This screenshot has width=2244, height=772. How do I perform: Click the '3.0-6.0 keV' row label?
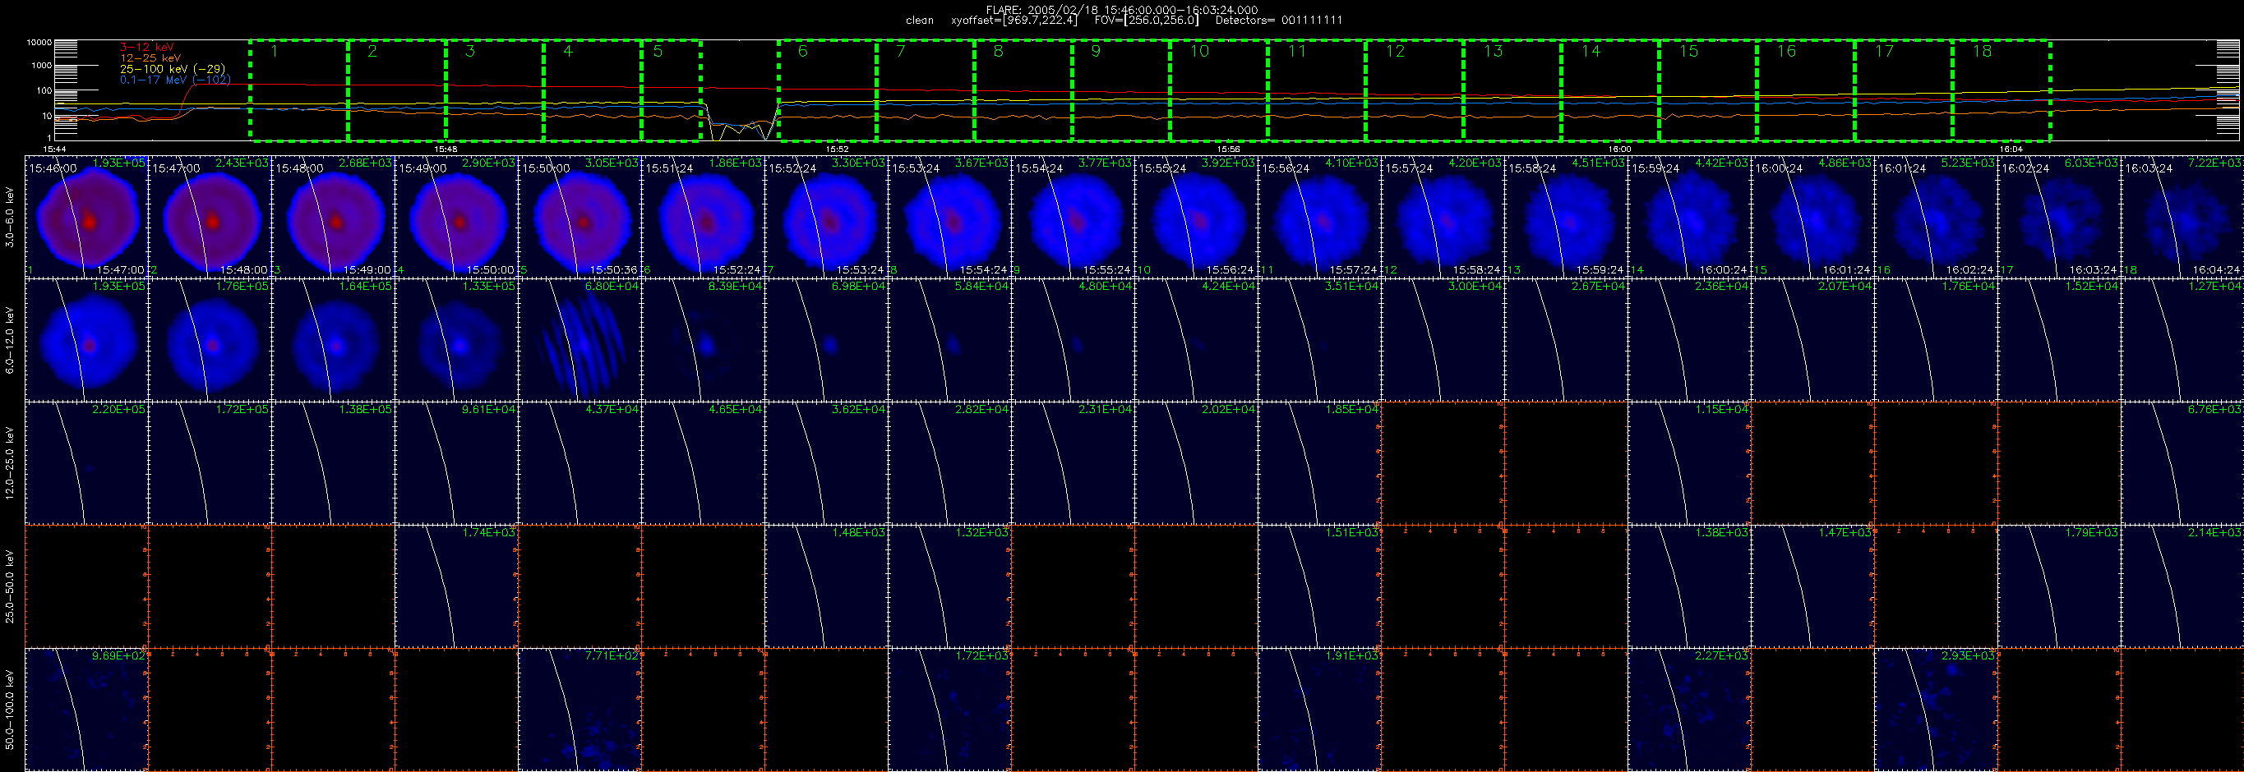coord(11,218)
